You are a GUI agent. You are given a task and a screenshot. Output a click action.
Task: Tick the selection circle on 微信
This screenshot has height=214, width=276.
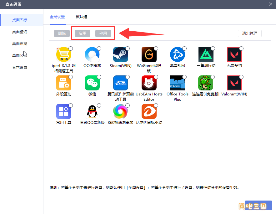[x=99, y=77]
